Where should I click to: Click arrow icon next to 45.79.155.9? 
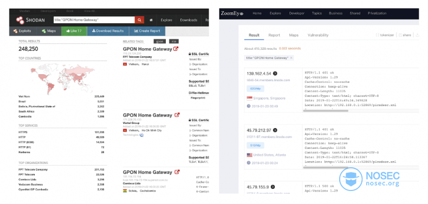[273, 187]
